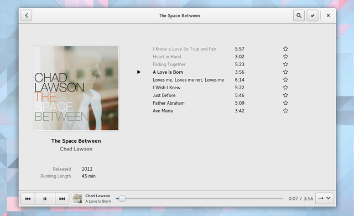Image resolution: width=354 pixels, height=216 pixels.
Task: Skip to the previous track
Action: [28, 199]
